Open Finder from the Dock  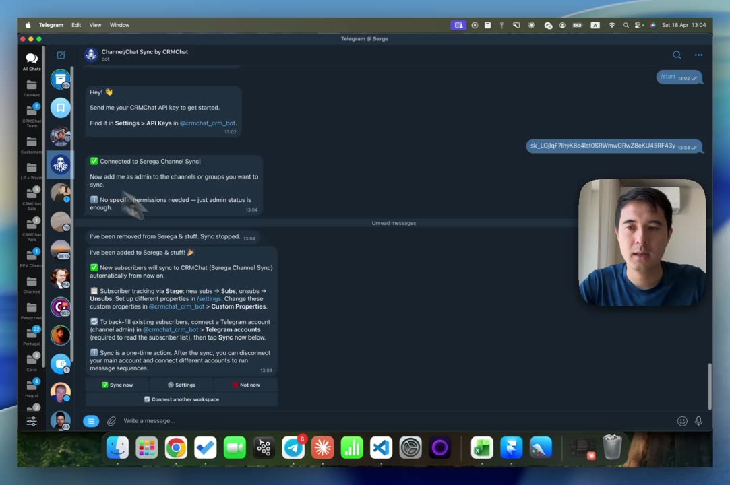[x=117, y=448]
